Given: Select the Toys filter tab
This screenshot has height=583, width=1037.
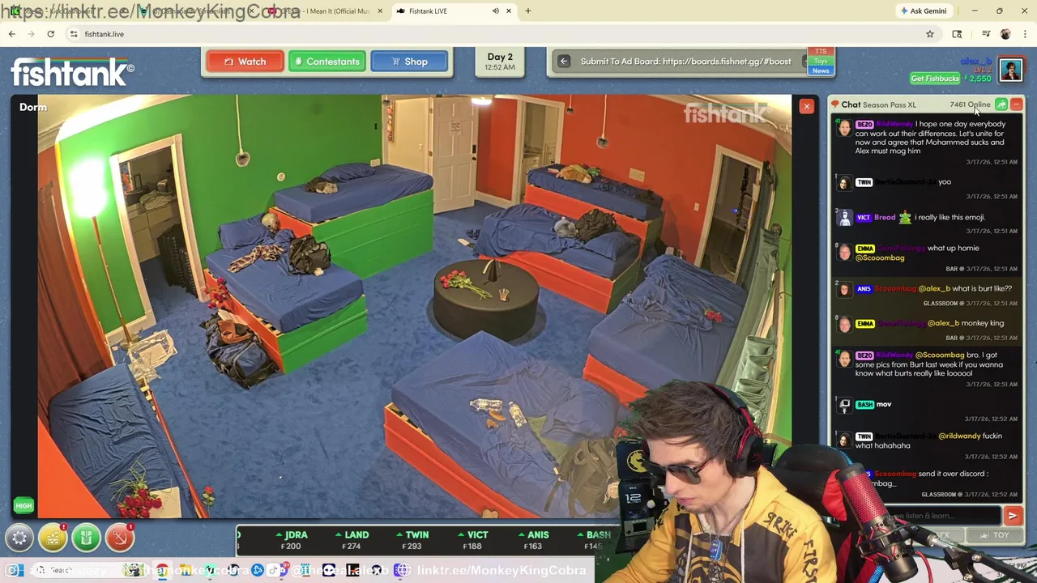Looking at the screenshot, I should [x=821, y=61].
